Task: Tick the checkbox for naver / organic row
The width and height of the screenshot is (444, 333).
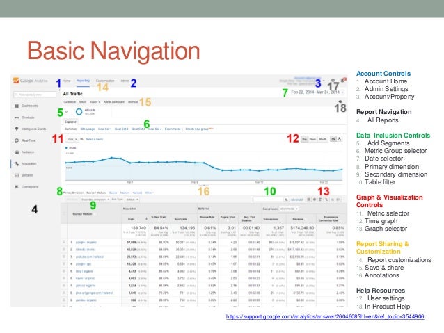Action: point(64,278)
